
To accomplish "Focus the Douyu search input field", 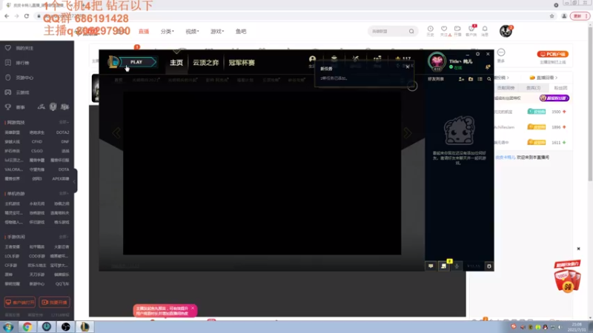I will pos(388,31).
